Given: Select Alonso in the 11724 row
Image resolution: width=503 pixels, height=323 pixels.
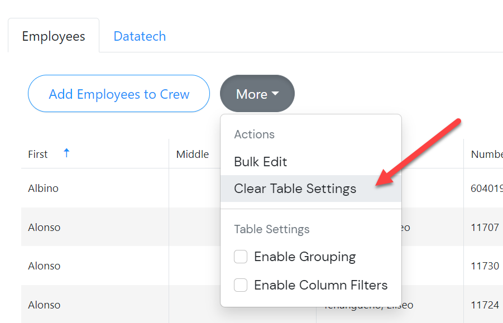Looking at the screenshot, I should [44, 305].
